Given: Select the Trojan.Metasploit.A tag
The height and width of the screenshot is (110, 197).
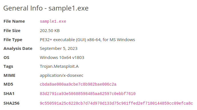Looking at the screenshot, I should click(x=59, y=66).
